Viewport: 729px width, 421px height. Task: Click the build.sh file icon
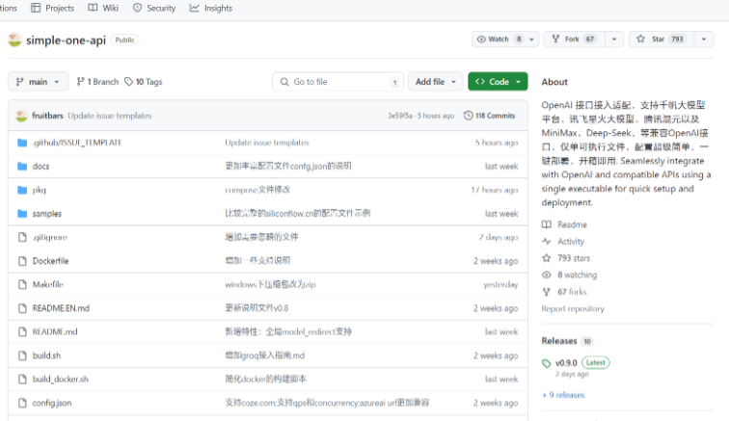click(x=22, y=355)
